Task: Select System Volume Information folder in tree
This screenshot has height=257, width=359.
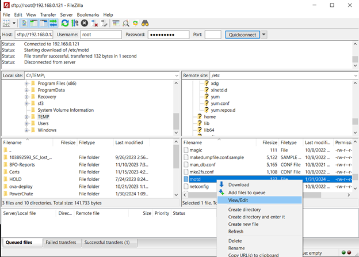Action: pyautogui.click(x=66, y=110)
